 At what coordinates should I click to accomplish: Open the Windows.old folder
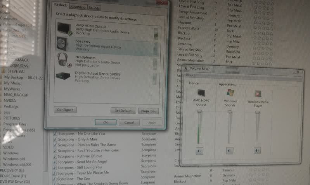pyautogui.click(x=14, y=159)
